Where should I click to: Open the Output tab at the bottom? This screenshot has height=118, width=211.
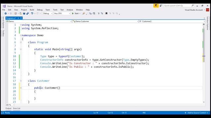click(8, 108)
